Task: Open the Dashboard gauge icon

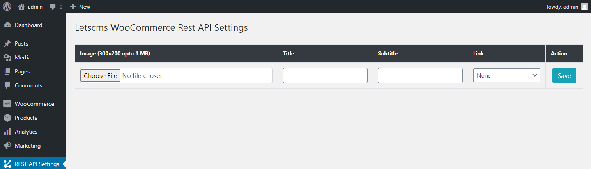Action: click(x=7, y=25)
